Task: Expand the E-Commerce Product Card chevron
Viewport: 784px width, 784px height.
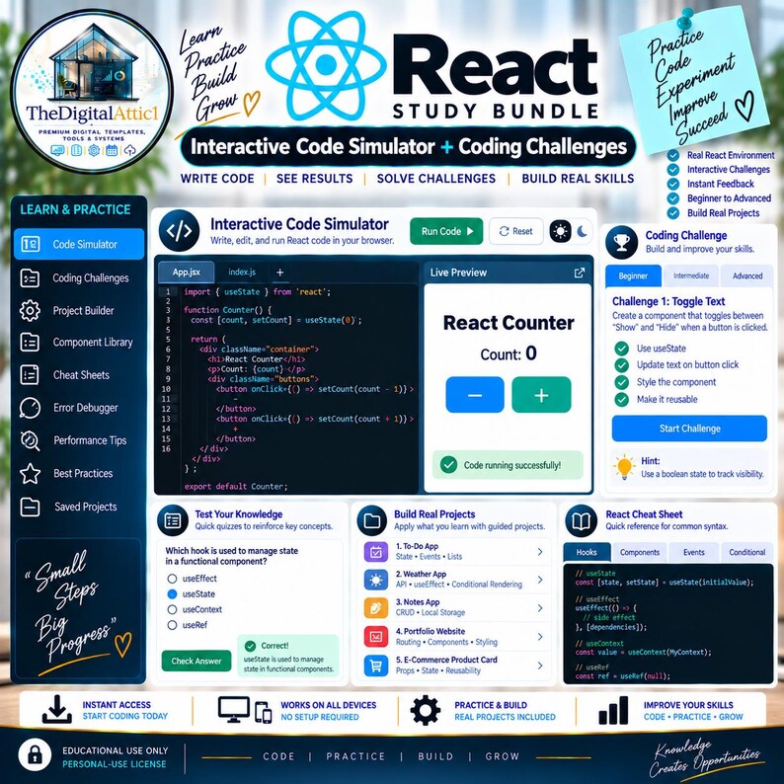Action: pos(540,666)
